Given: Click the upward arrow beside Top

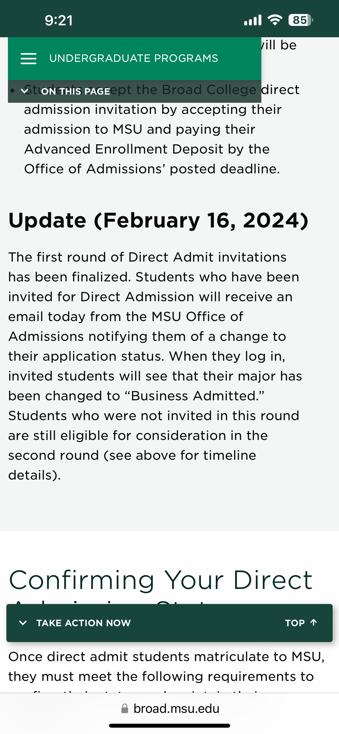Looking at the screenshot, I should click(314, 622).
